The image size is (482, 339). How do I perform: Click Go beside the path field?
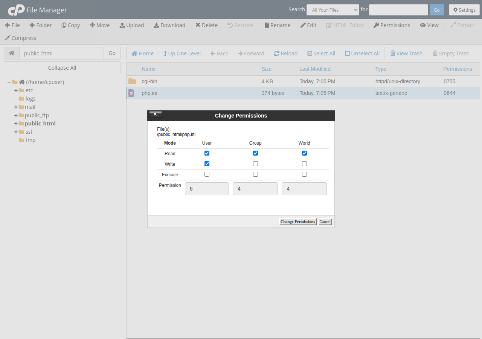(x=112, y=53)
